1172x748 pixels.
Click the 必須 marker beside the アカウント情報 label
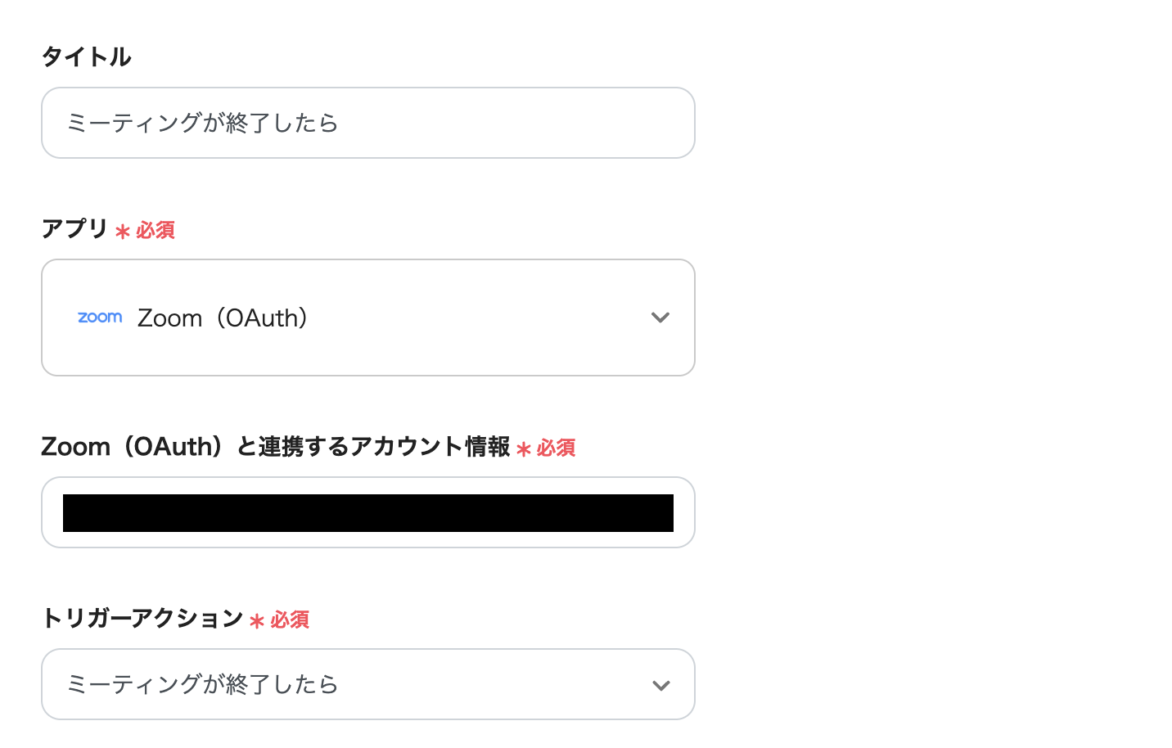(x=557, y=448)
